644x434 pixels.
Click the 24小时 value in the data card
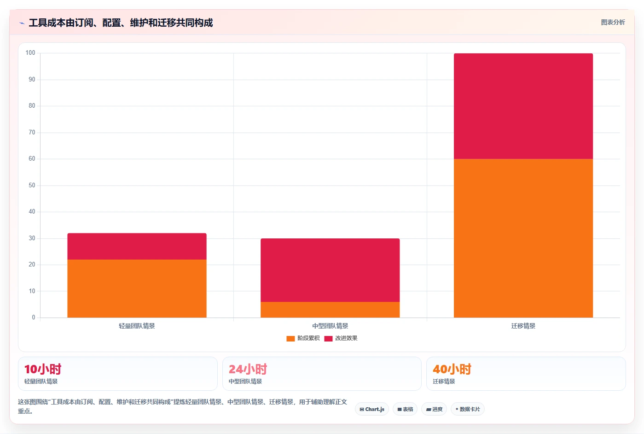(x=248, y=369)
